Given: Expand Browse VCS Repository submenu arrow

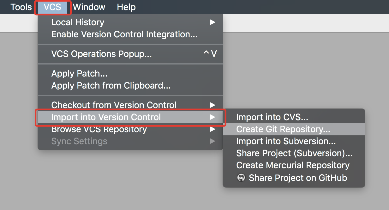Looking at the screenshot, I should [x=212, y=129].
